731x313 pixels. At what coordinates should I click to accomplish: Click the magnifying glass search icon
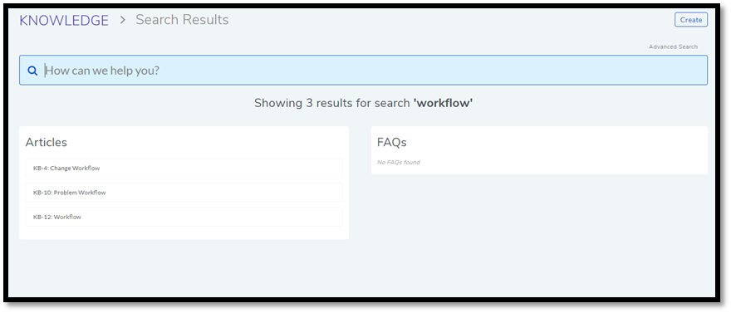pyautogui.click(x=32, y=71)
